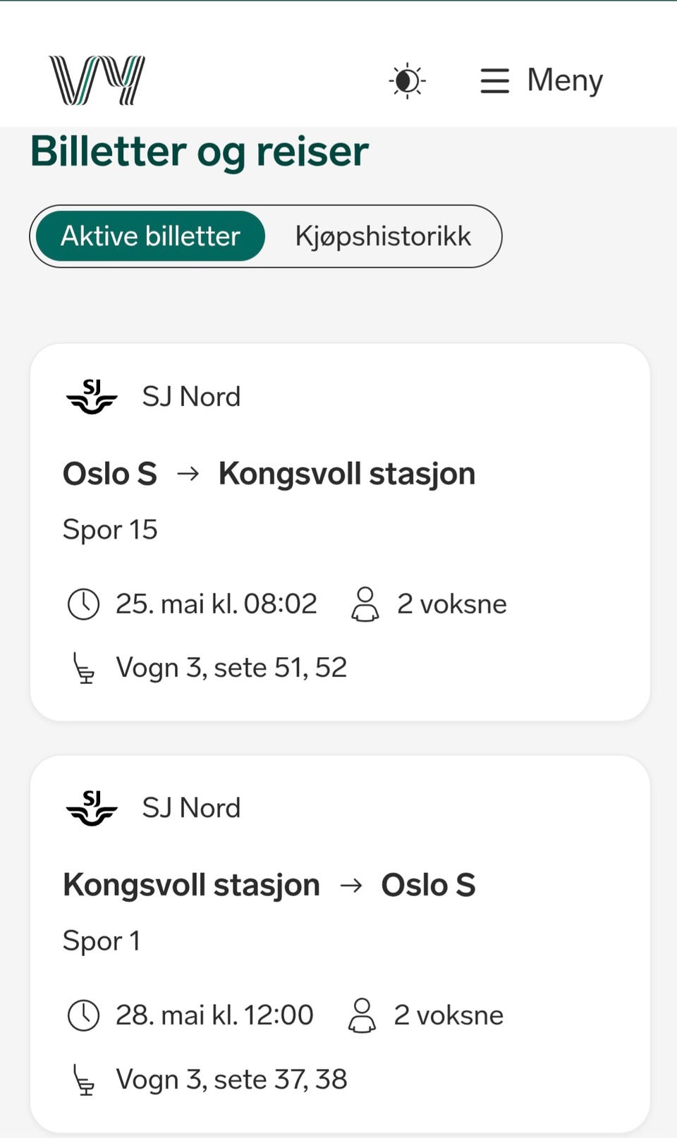
Task: Click the Vy logo
Action: tap(97, 80)
